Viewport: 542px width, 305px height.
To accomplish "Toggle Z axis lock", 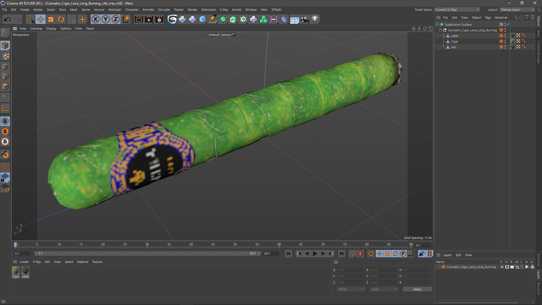I will tap(116, 19).
